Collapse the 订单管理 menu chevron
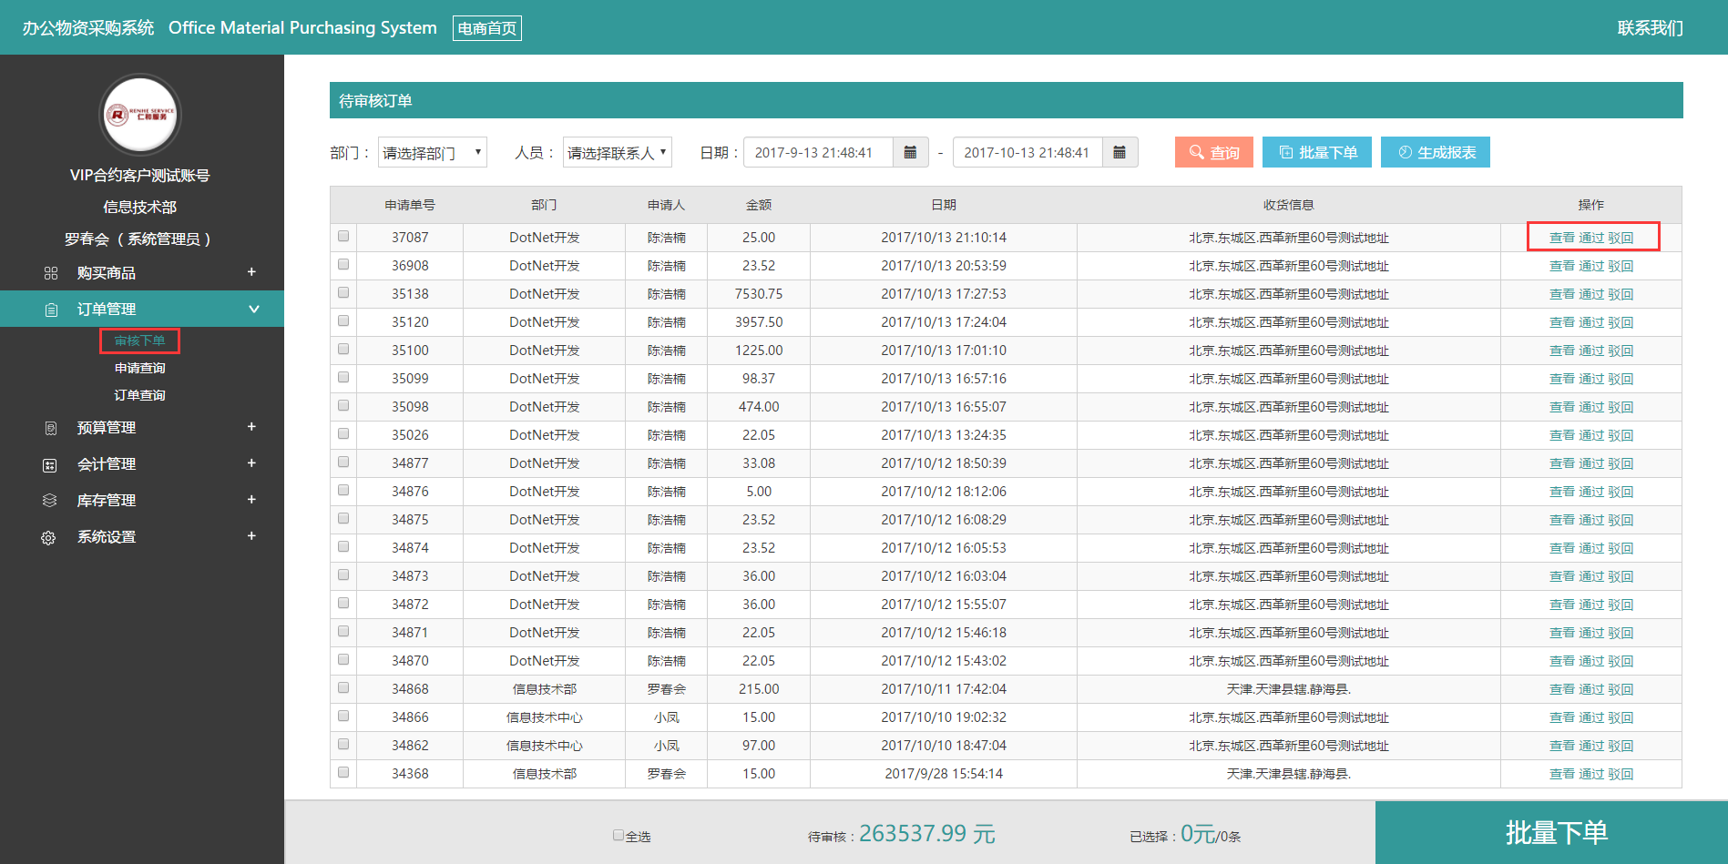The width and height of the screenshot is (1728, 864). click(x=254, y=310)
